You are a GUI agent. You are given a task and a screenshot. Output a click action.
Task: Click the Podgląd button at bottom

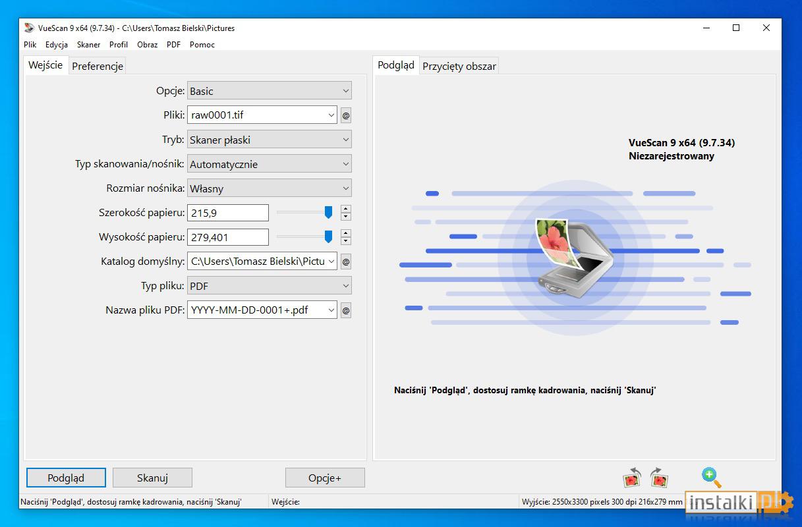[66, 478]
